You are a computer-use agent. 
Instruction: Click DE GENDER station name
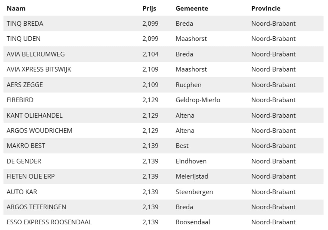coord(24,161)
